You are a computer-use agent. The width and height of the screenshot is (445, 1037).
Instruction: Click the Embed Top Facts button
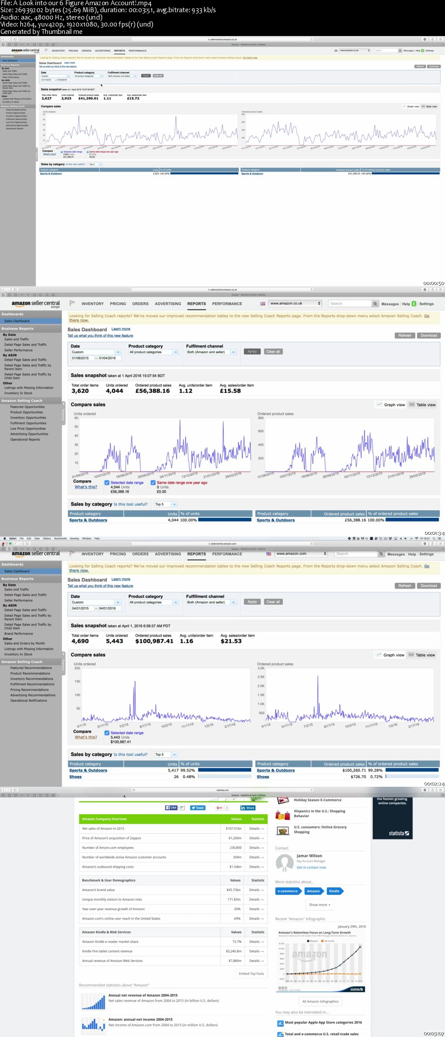tap(251, 974)
